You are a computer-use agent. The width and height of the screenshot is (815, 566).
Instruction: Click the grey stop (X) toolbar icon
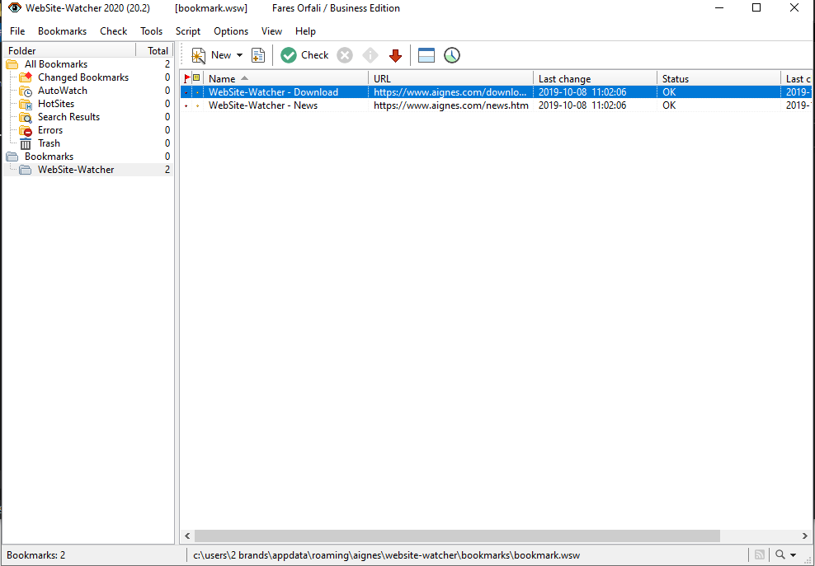(x=345, y=55)
